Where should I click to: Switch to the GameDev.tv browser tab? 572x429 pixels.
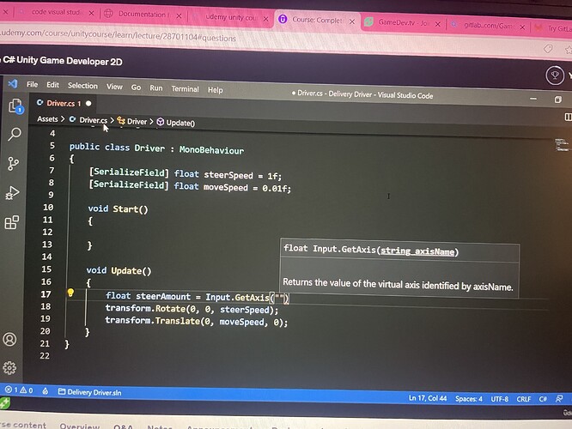pyautogui.click(x=403, y=22)
